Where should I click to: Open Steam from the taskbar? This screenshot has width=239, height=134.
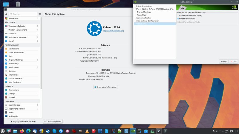[x=48, y=131]
